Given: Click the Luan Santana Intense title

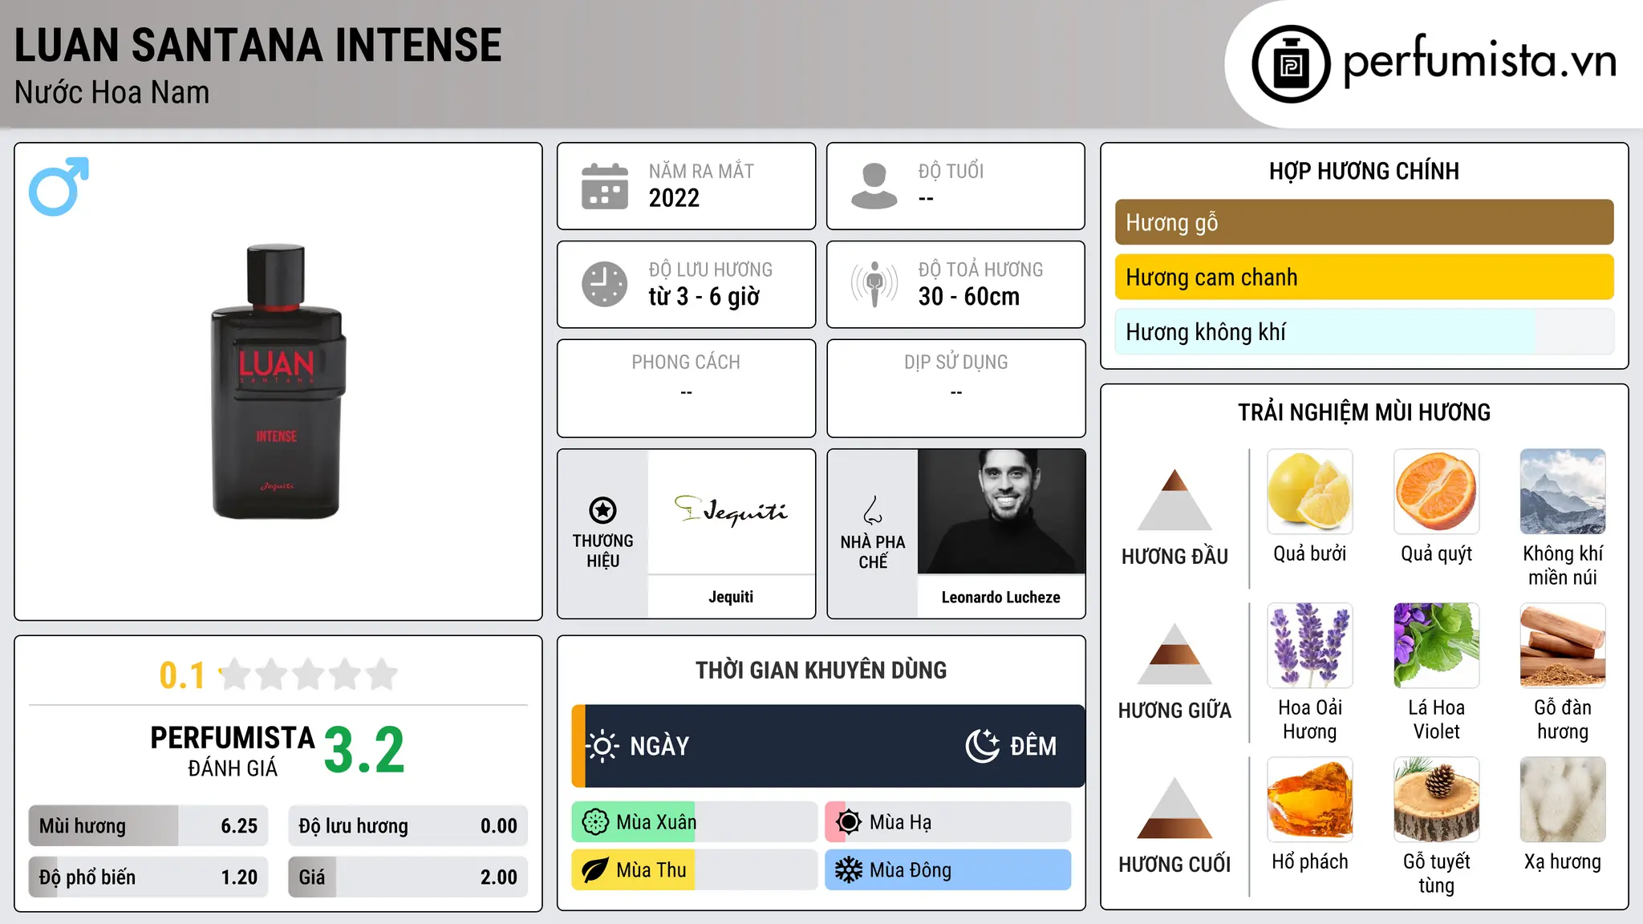Looking at the screenshot, I should click(258, 45).
